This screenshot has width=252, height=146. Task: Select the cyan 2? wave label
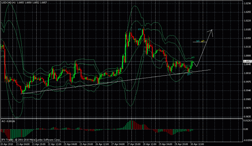[189, 74]
